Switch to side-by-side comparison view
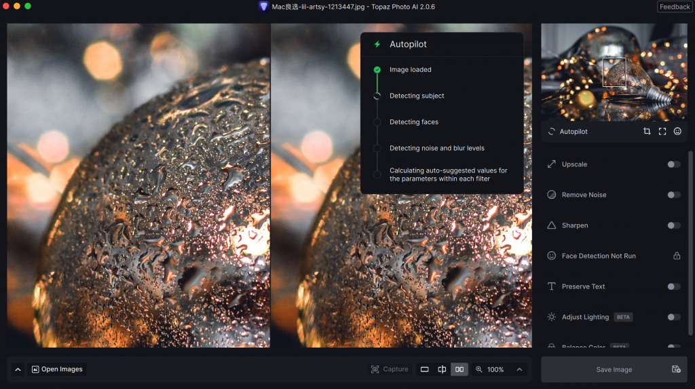The height and width of the screenshot is (389, 695). 459,369
